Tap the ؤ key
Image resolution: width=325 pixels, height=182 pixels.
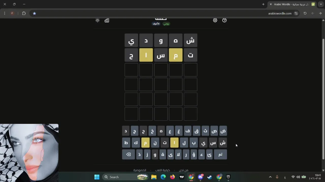[x=194, y=154]
